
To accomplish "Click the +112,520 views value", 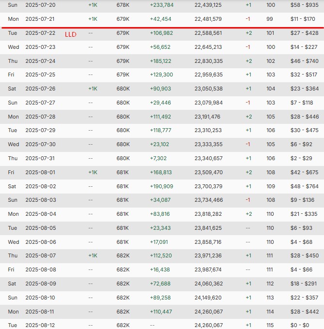I will [161, 255].
